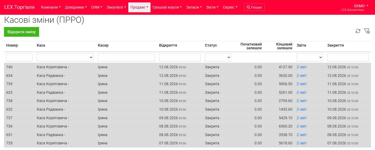Click Ірина cashier in row 631

(103, 135)
